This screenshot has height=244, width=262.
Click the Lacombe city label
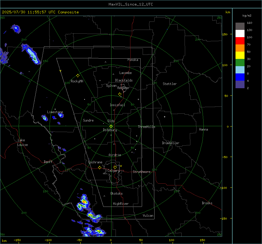click(125, 73)
